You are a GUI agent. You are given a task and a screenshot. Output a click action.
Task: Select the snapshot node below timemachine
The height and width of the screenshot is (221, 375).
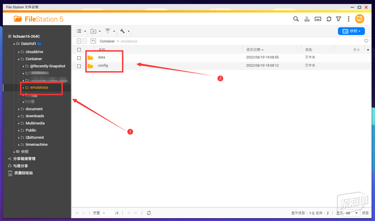pos(25,151)
